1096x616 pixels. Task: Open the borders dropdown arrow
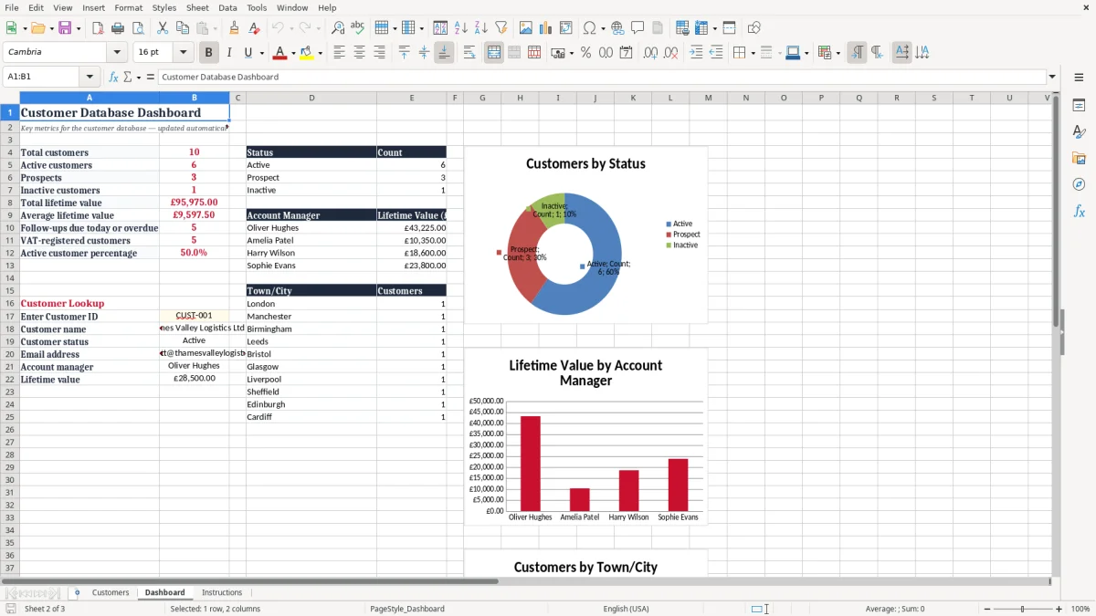(x=753, y=53)
